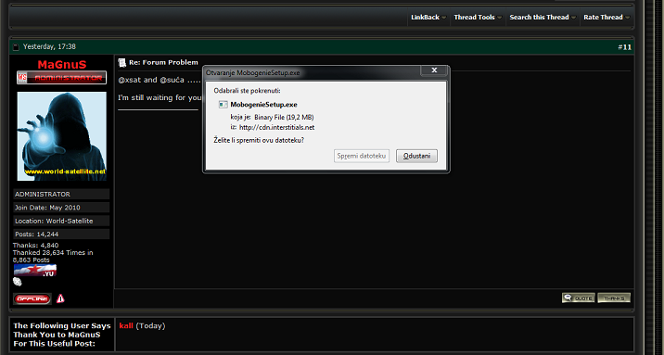Click the MobogenieSetup.exe filename in dialog
The image size is (664, 355).
263,105
